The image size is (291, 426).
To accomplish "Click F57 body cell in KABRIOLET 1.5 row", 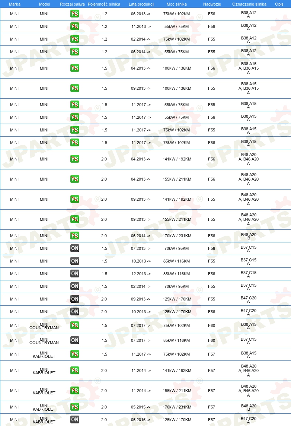I will point(211,354).
